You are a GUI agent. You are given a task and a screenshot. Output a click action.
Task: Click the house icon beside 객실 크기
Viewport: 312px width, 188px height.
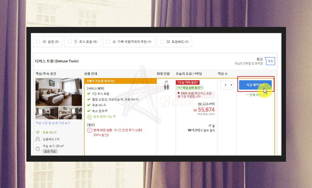click(38, 149)
